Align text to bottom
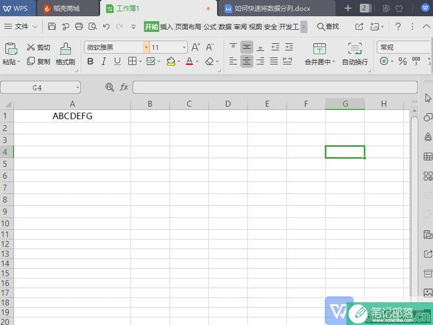This screenshot has height=325, width=433. click(260, 48)
